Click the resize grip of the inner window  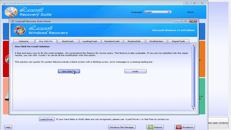tap(196, 113)
